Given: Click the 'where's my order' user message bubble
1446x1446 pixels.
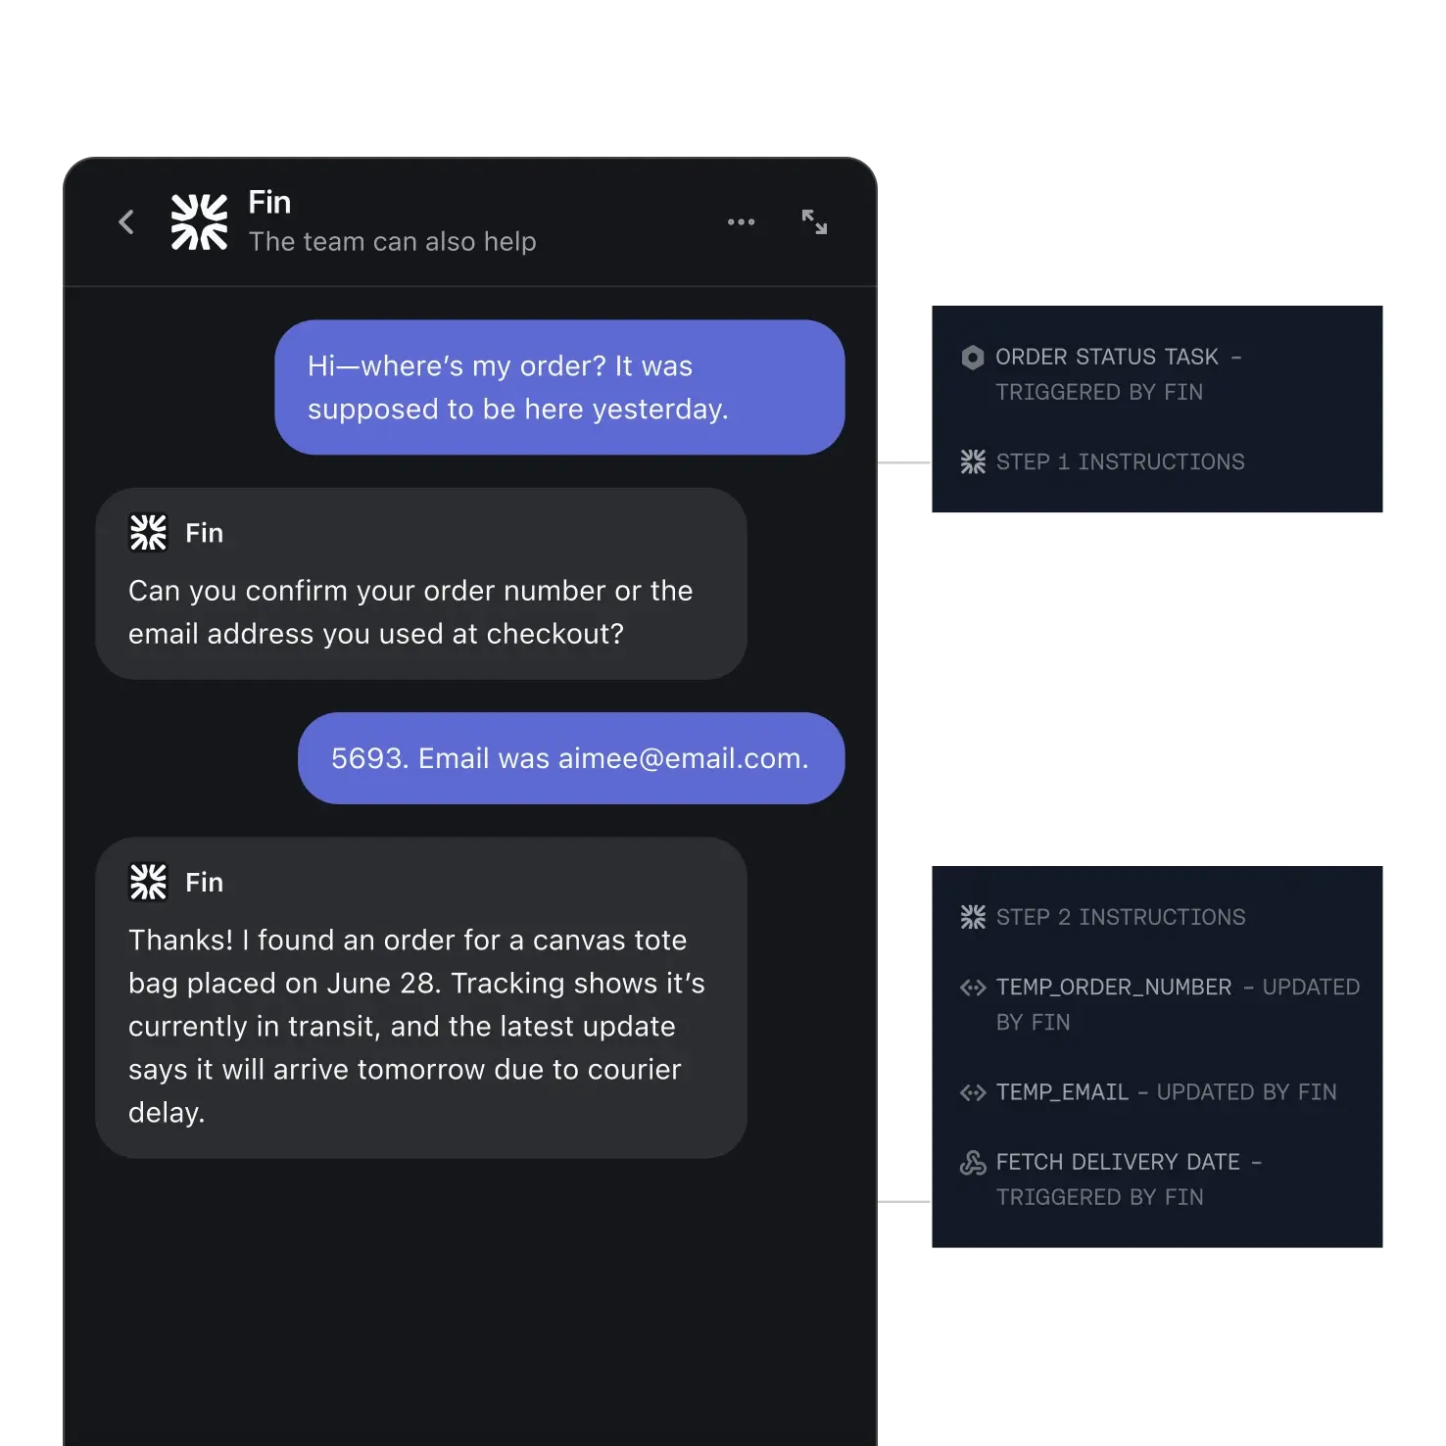Looking at the screenshot, I should pos(560,387).
